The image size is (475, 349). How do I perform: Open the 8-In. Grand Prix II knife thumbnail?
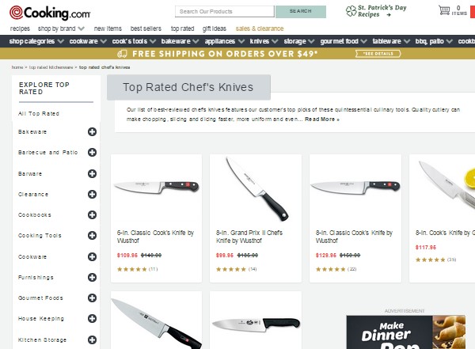(256, 189)
